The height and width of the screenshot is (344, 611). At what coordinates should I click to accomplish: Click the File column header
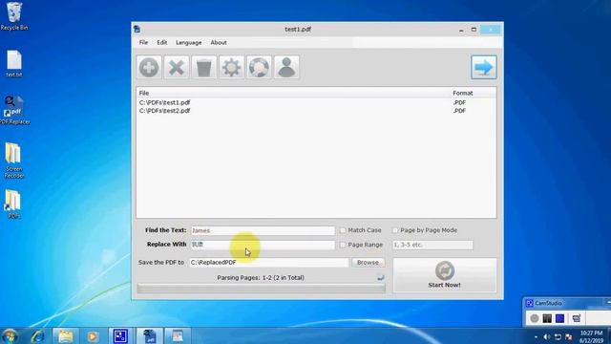(x=293, y=93)
